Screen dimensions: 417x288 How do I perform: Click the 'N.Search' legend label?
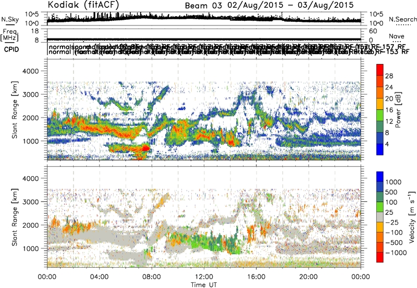point(402,19)
